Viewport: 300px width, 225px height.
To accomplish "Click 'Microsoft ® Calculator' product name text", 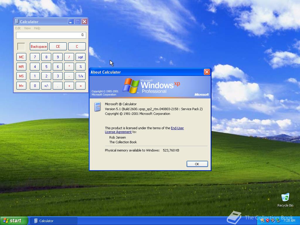I will (x=121, y=104).
